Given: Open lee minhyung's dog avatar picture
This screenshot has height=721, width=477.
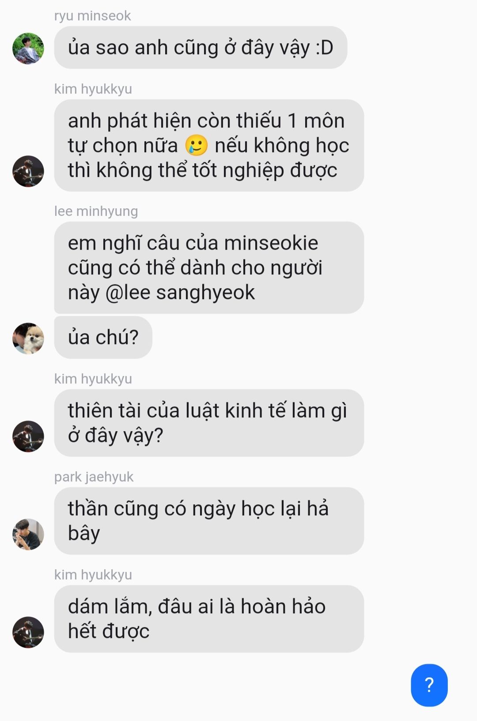Looking at the screenshot, I should click(x=28, y=338).
